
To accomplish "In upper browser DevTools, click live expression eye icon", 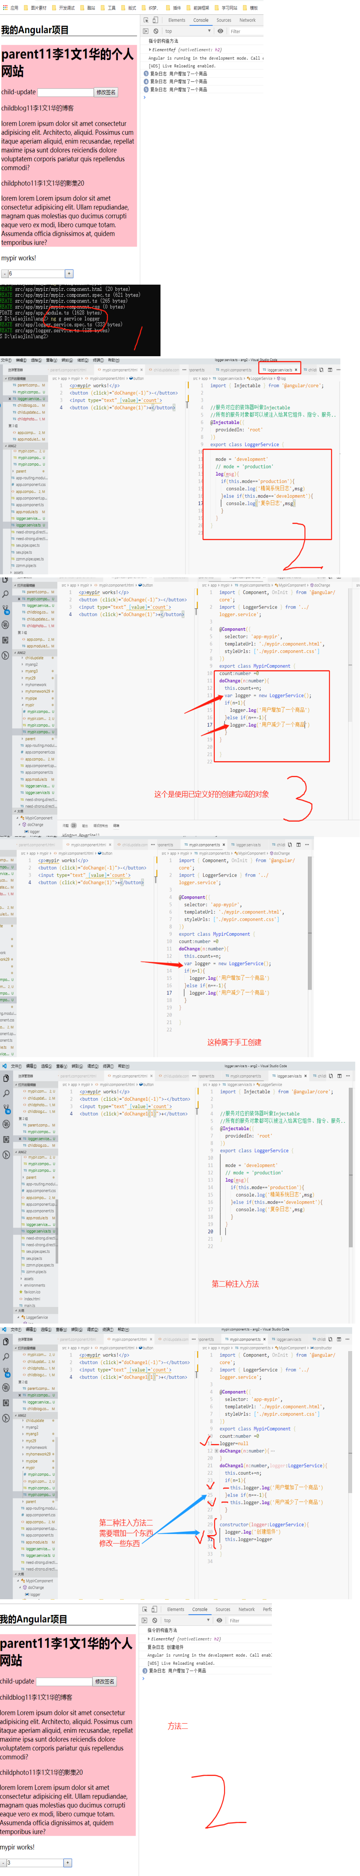I will [x=220, y=31].
